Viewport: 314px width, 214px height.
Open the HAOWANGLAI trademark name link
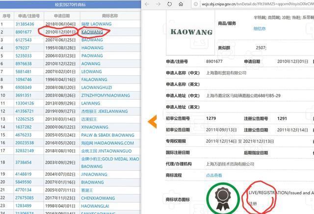click(x=95, y=206)
